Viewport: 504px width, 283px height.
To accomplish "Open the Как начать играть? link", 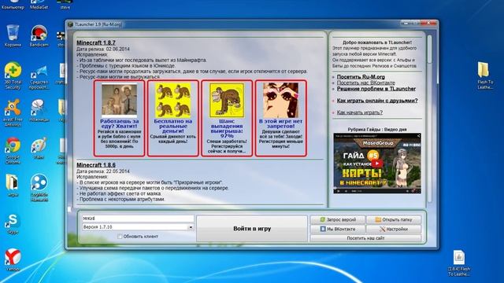I will (x=359, y=112).
